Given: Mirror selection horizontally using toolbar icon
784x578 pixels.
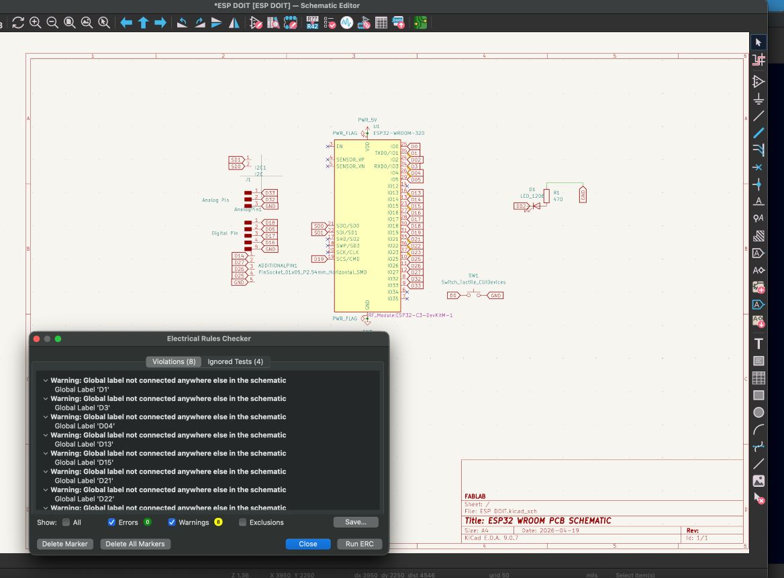Looking at the screenshot, I should (234, 23).
